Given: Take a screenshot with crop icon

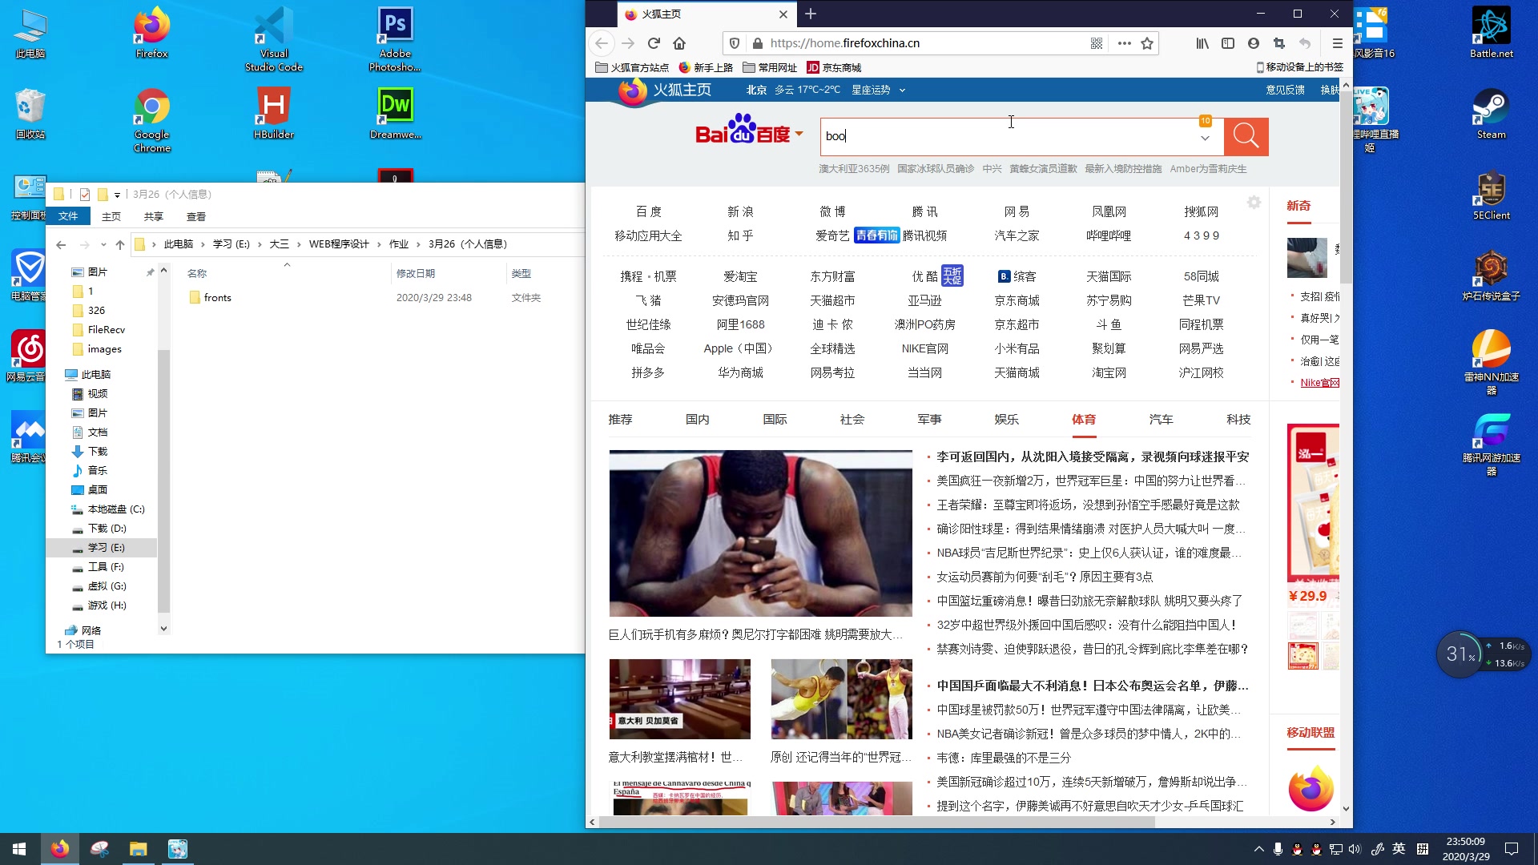Looking at the screenshot, I should tap(1279, 43).
